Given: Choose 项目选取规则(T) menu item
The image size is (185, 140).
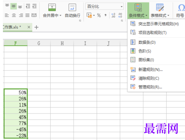Looking at the screenshot, I should (156, 33).
